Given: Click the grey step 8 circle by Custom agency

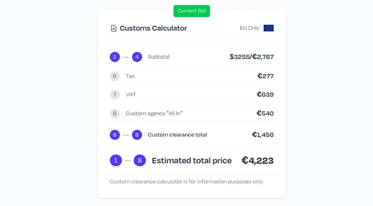Looking at the screenshot, I should pos(115,113).
